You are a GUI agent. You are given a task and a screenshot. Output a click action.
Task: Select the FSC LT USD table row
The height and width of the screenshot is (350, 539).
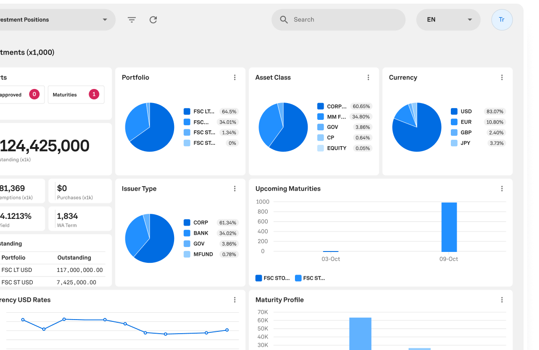tap(52, 270)
